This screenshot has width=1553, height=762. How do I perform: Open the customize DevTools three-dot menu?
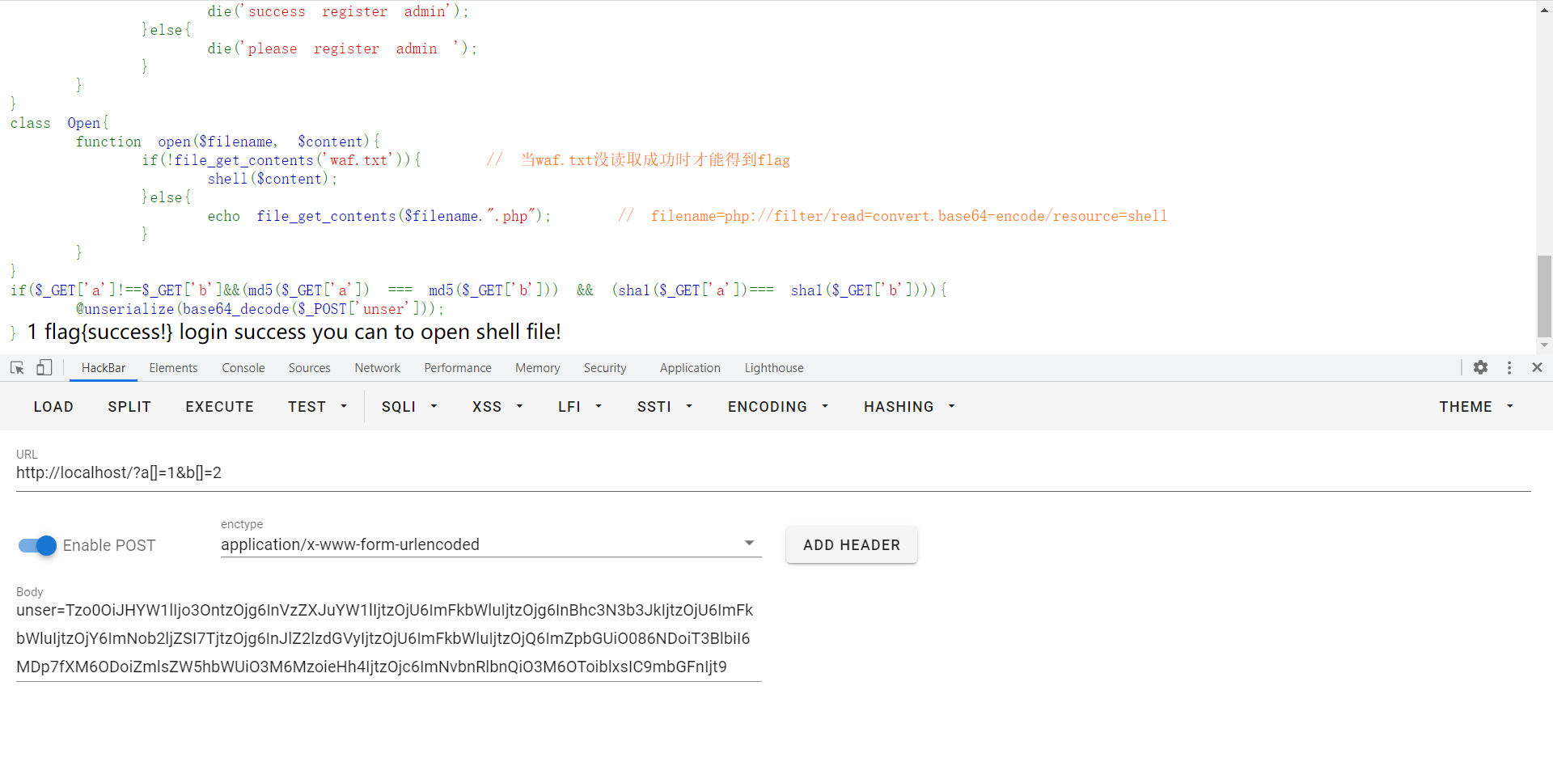tap(1509, 367)
